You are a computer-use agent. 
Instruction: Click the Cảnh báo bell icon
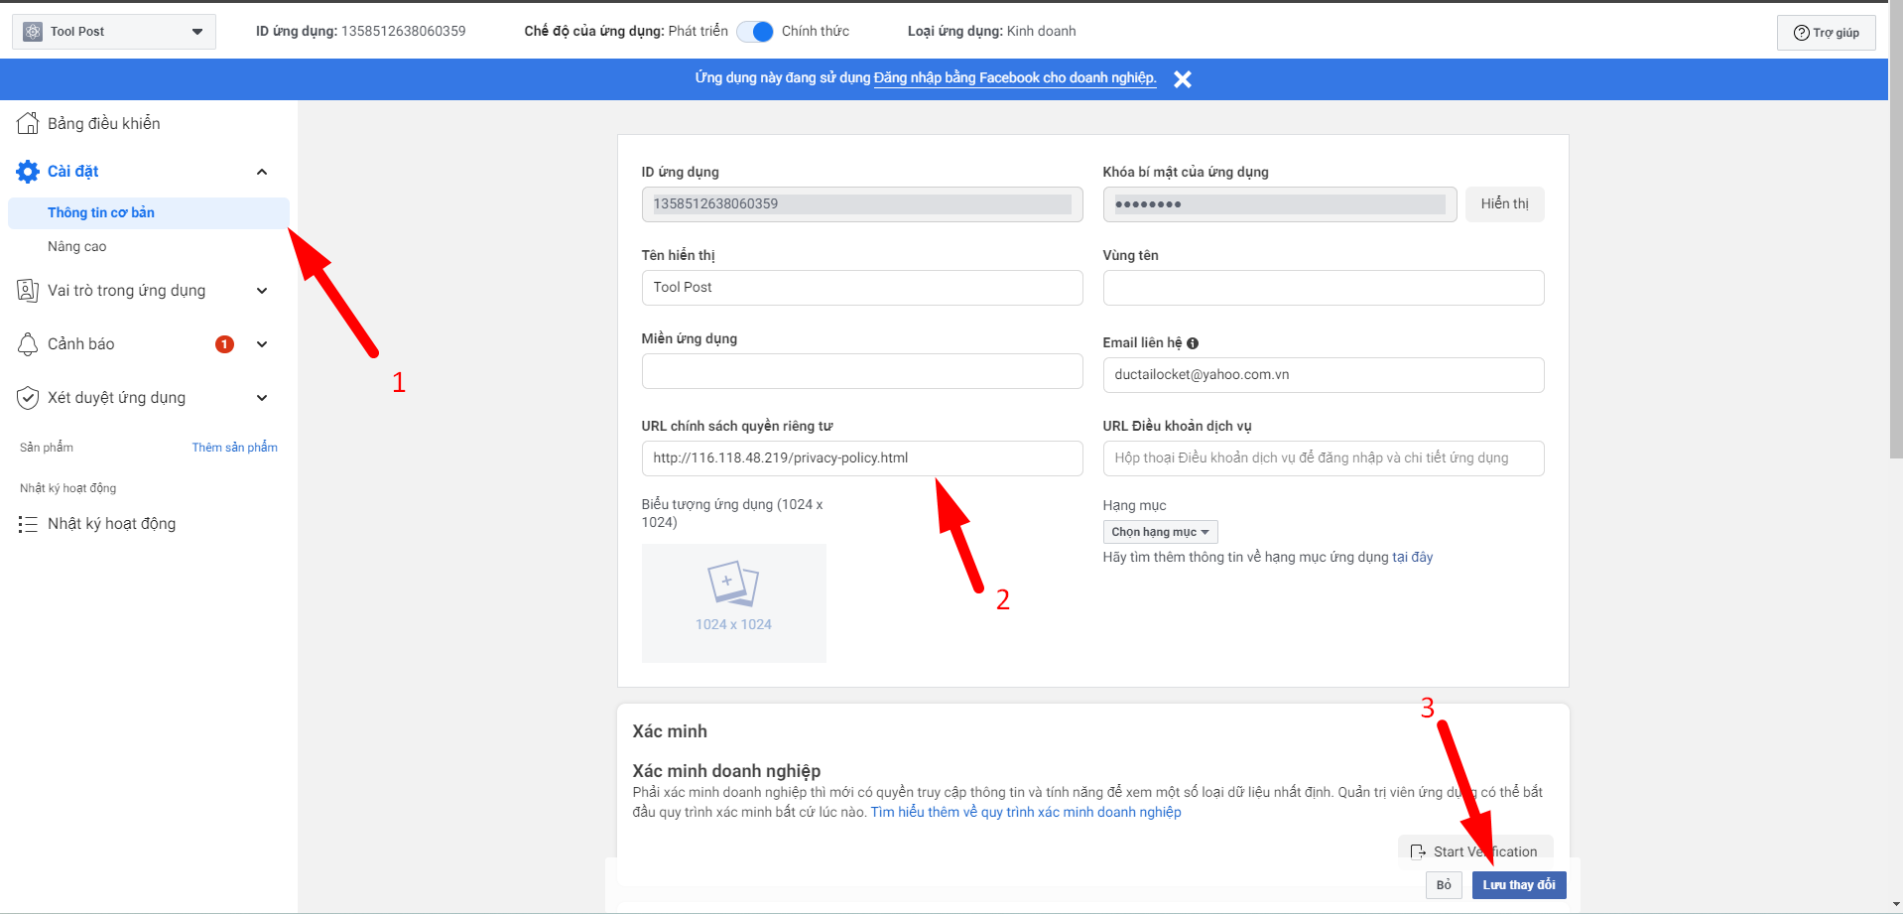[28, 344]
